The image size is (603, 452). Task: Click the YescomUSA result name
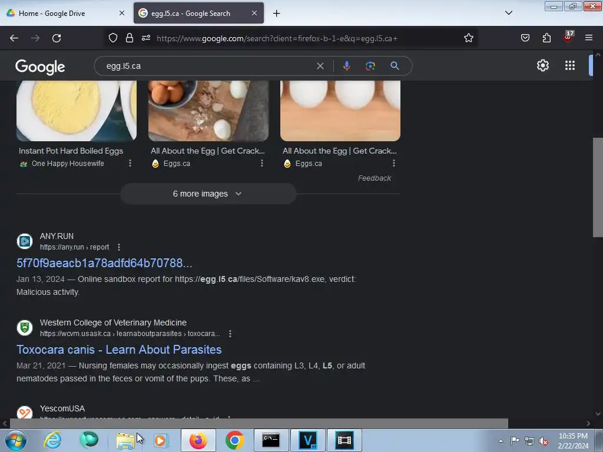pos(62,408)
